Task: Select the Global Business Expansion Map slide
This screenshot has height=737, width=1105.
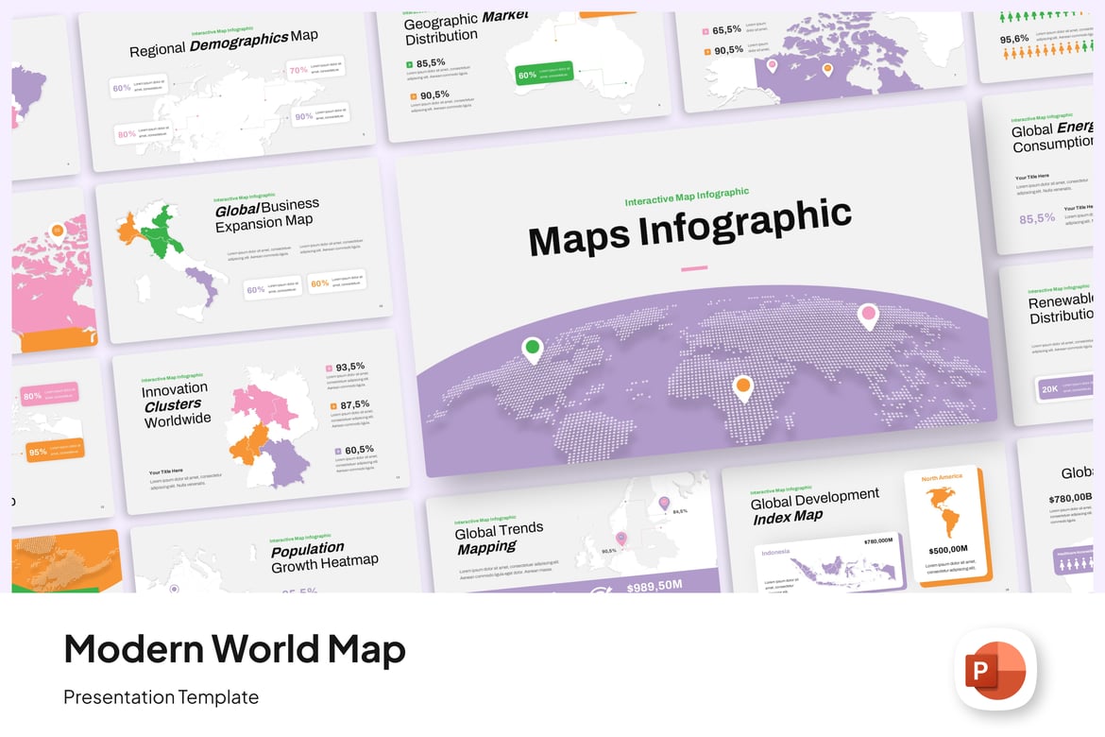Action: coord(243,250)
